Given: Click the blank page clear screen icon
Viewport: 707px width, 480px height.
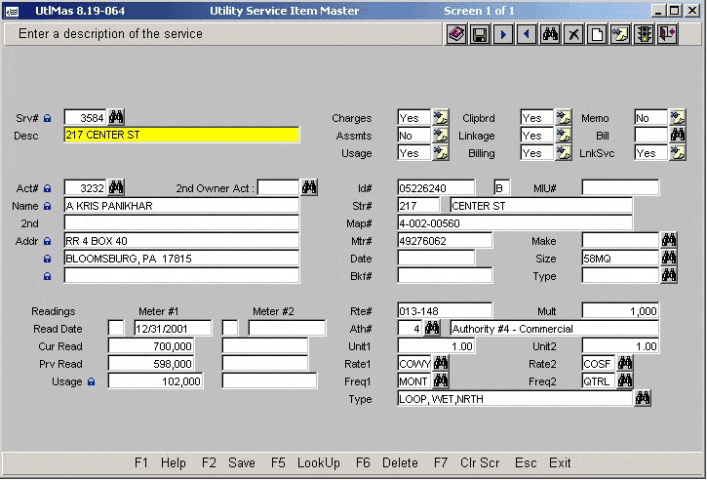Looking at the screenshot, I should click(597, 34).
